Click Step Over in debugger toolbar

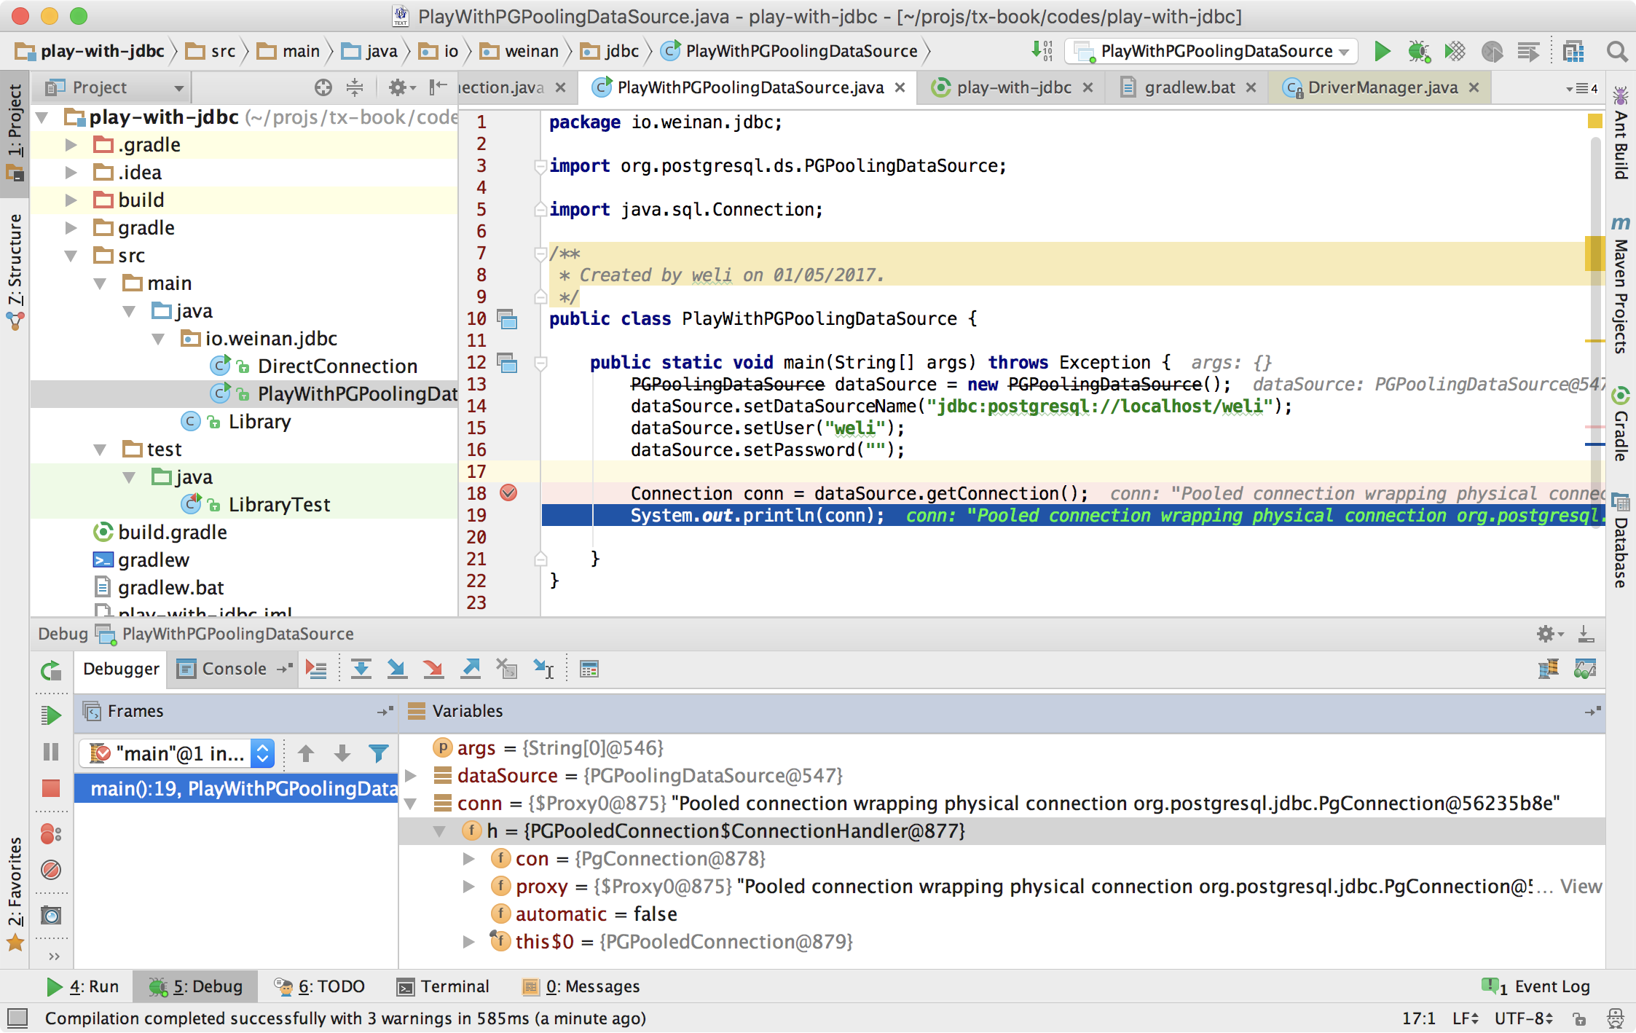tap(361, 669)
